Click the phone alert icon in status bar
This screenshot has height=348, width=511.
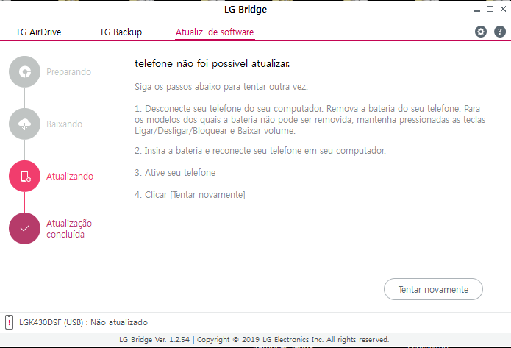[x=9, y=322]
